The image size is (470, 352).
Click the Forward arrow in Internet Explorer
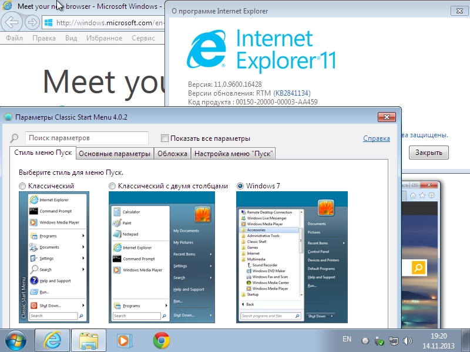point(32,22)
